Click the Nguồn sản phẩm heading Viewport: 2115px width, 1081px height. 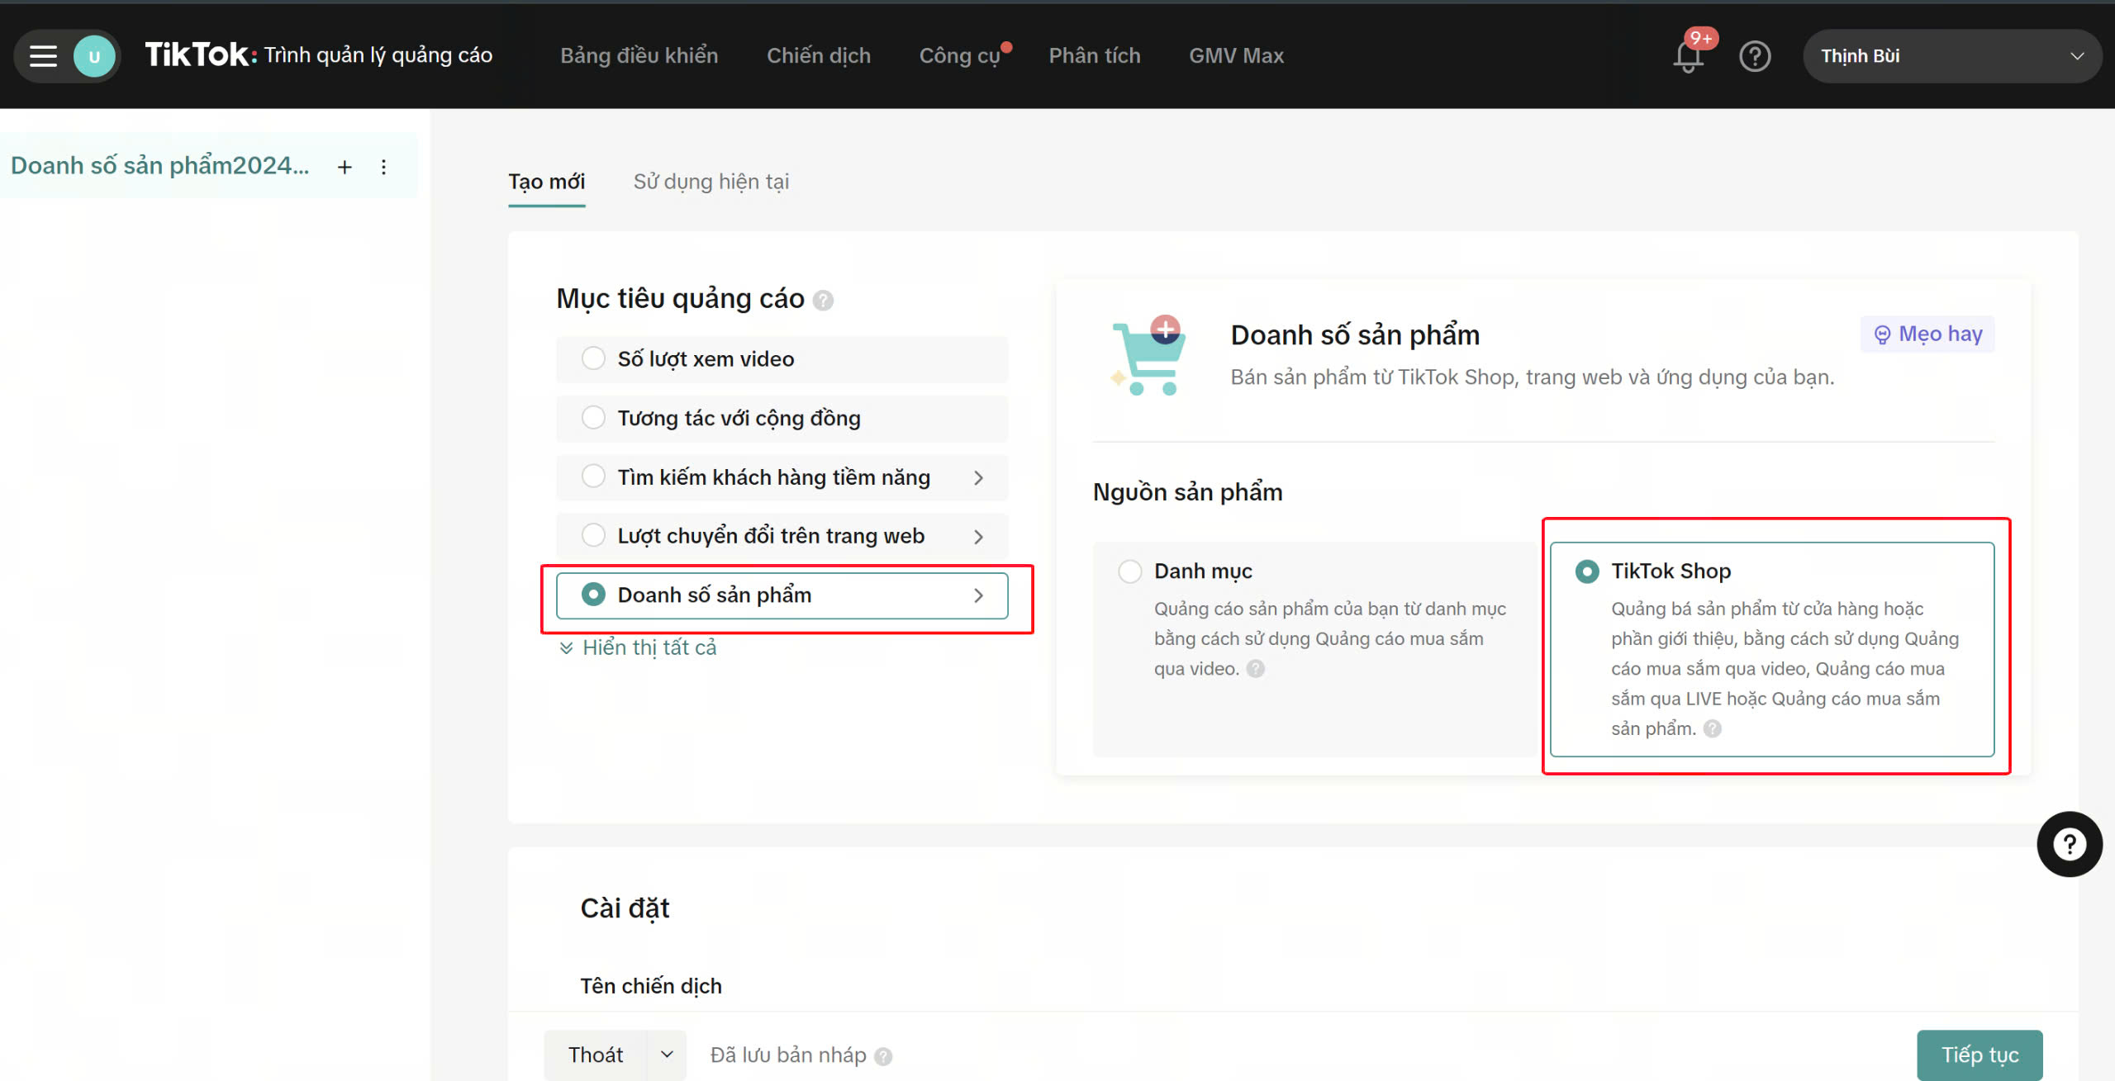click(x=1187, y=492)
